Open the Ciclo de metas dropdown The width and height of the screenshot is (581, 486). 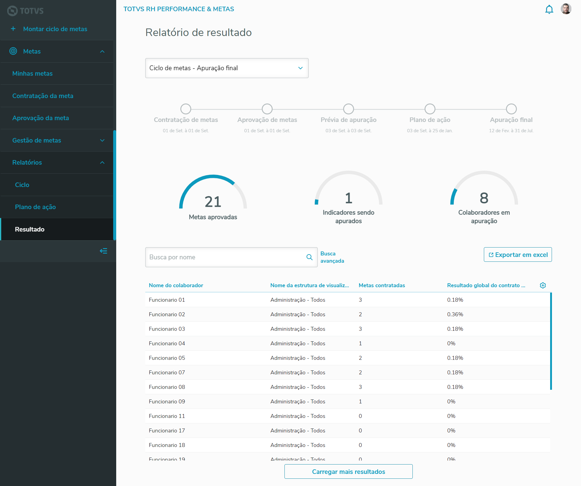(x=227, y=68)
